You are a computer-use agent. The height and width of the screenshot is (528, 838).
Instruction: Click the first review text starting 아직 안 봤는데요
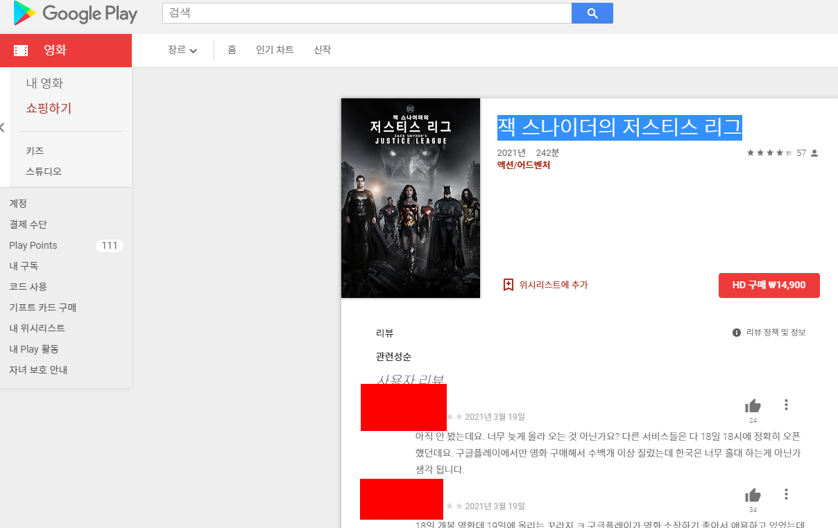[x=608, y=453]
